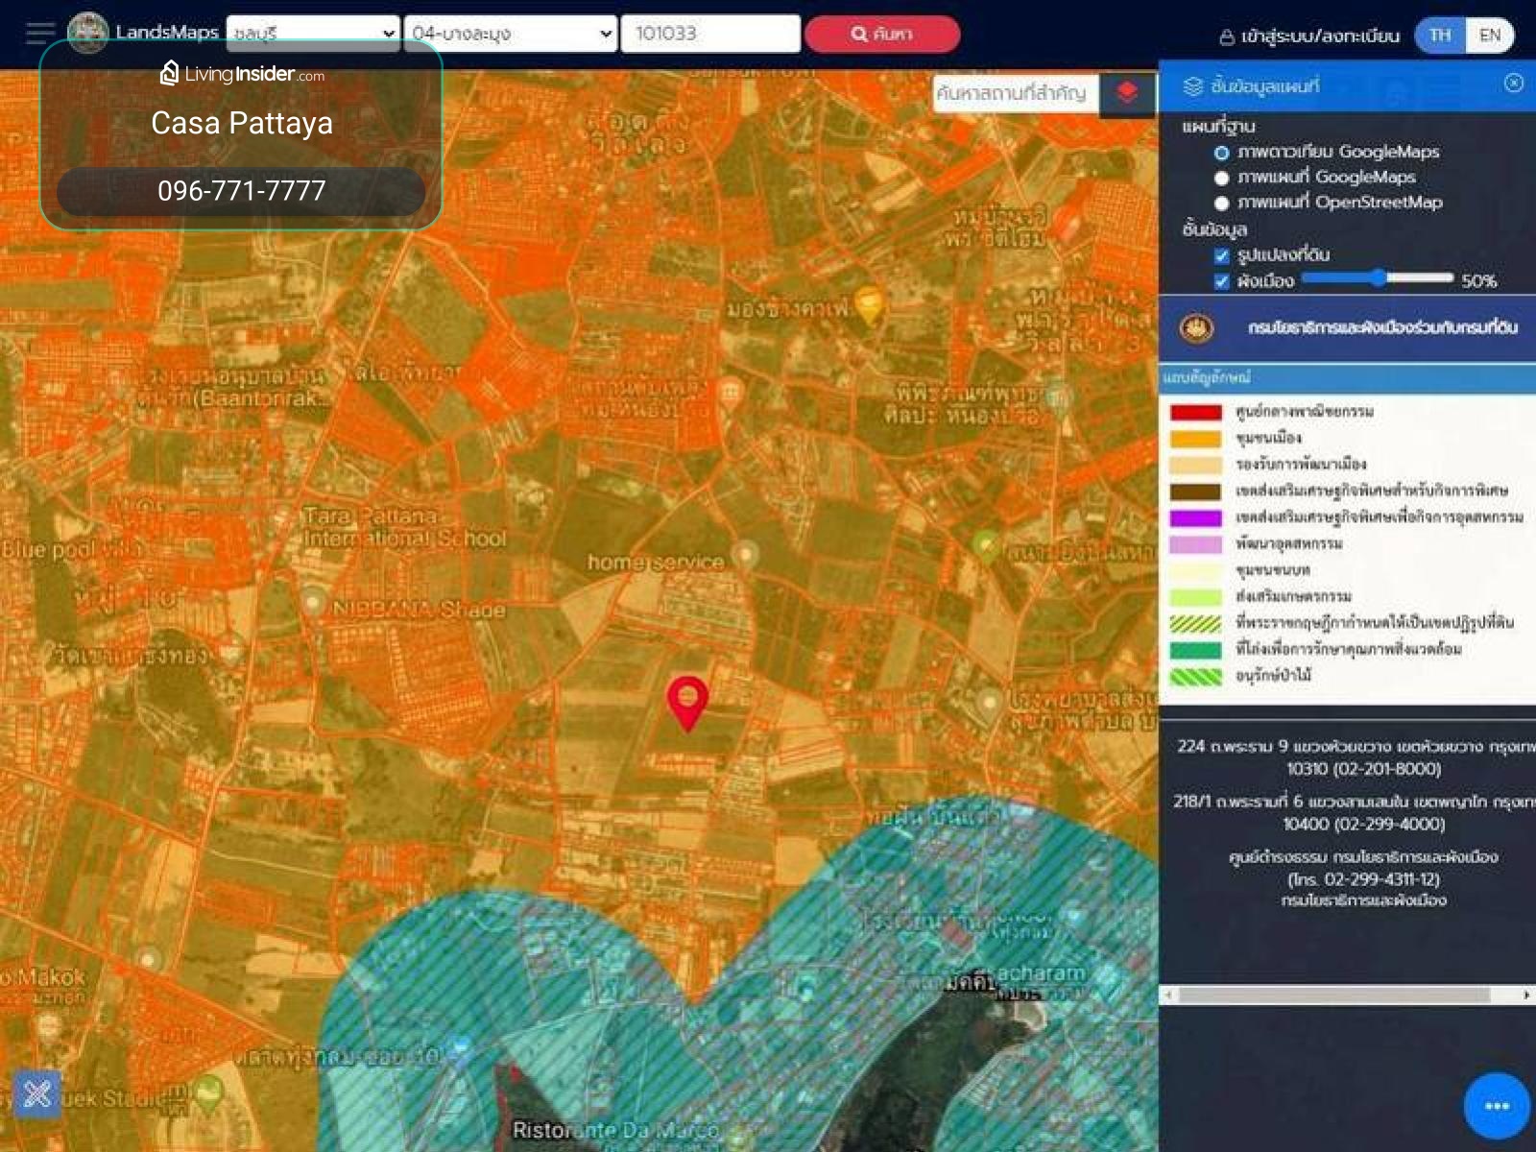Open the province dropdown
This screenshot has height=1152, width=1536.
tap(313, 33)
